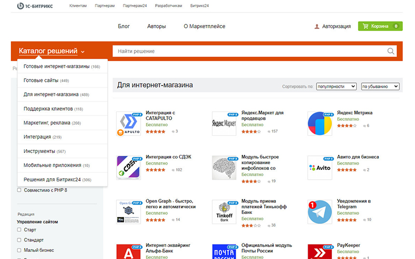
Task: Click the Tinkoff Bank module icon
Action: pyautogui.click(x=224, y=212)
